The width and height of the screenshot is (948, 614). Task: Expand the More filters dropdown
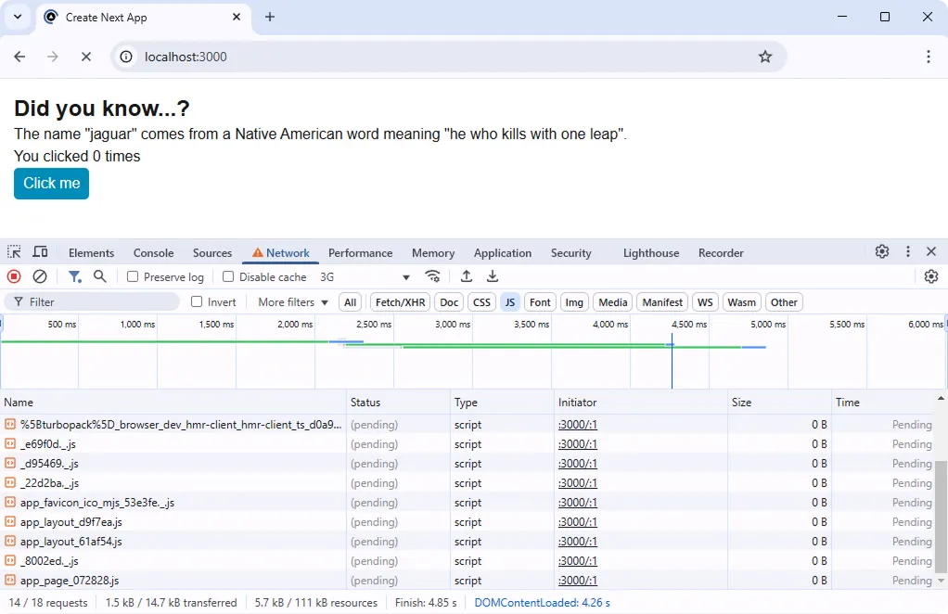291,301
